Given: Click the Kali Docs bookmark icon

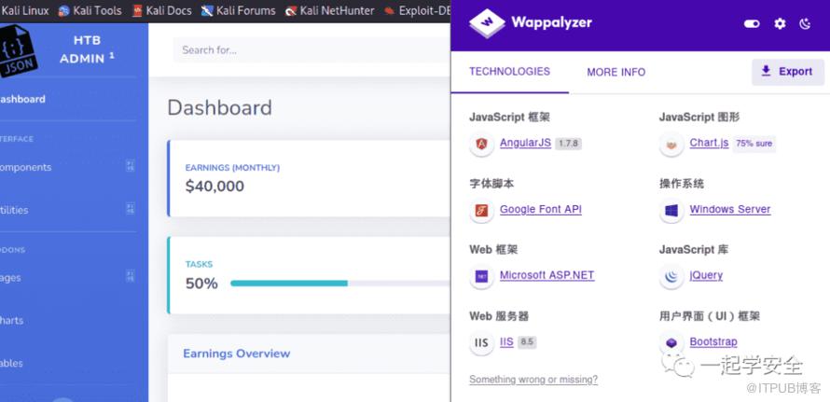Looking at the screenshot, I should pyautogui.click(x=138, y=10).
